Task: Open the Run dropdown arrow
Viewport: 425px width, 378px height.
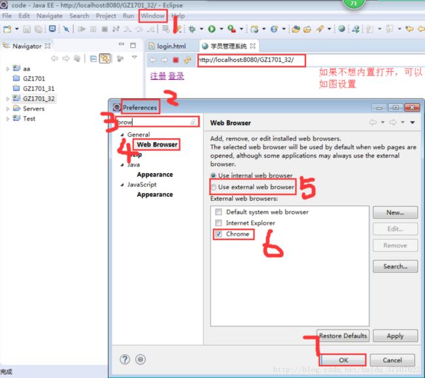Action: (x=221, y=29)
